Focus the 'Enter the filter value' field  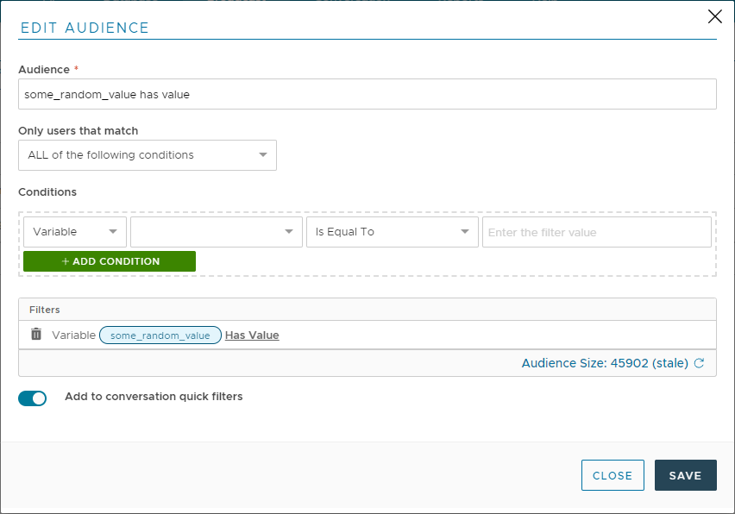click(596, 232)
